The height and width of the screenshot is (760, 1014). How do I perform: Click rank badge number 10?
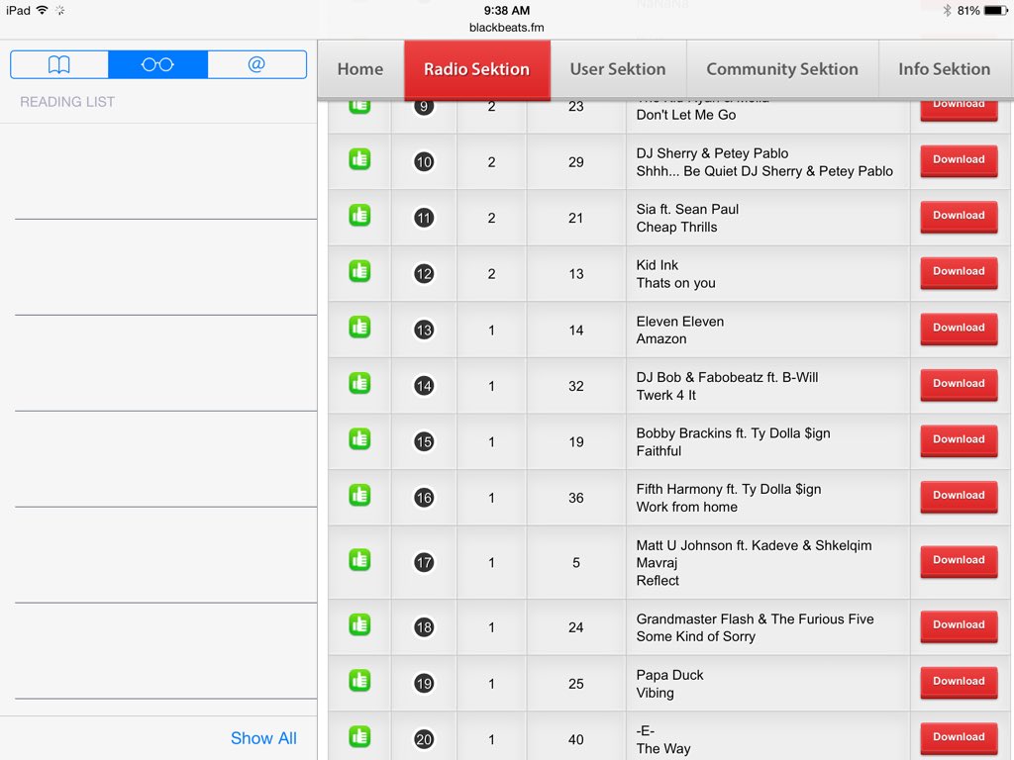click(x=424, y=161)
